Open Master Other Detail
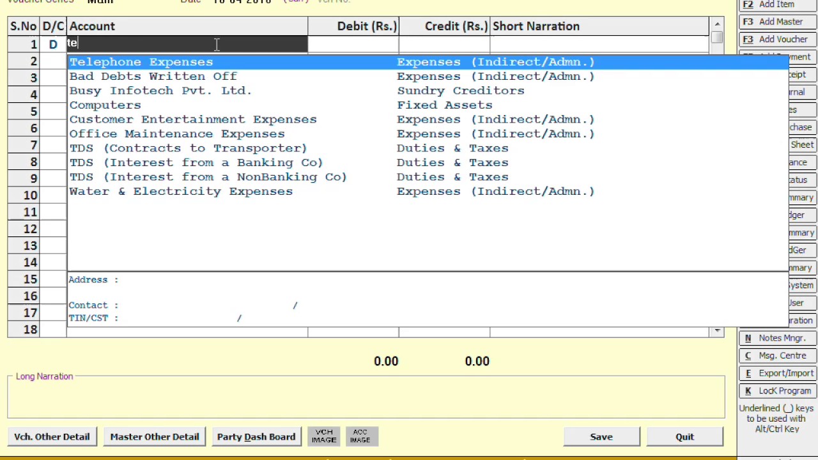Image resolution: width=818 pixels, height=460 pixels. [x=155, y=436]
